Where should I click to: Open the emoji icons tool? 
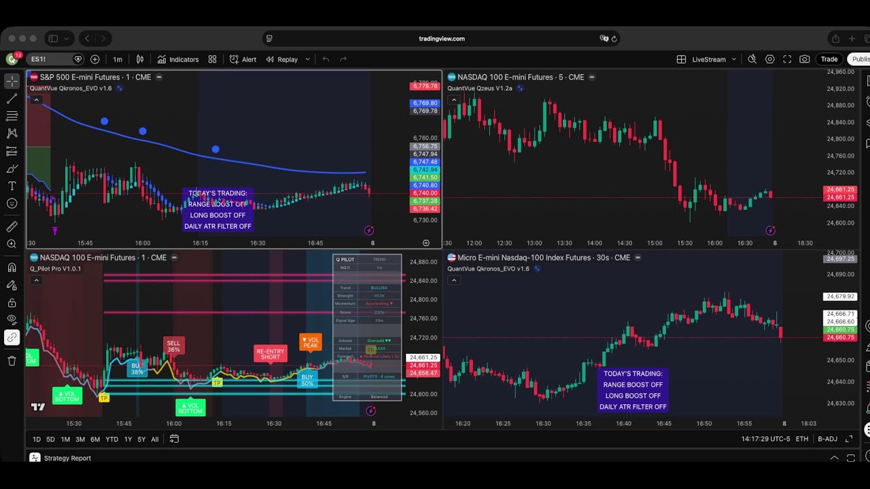[x=12, y=203]
